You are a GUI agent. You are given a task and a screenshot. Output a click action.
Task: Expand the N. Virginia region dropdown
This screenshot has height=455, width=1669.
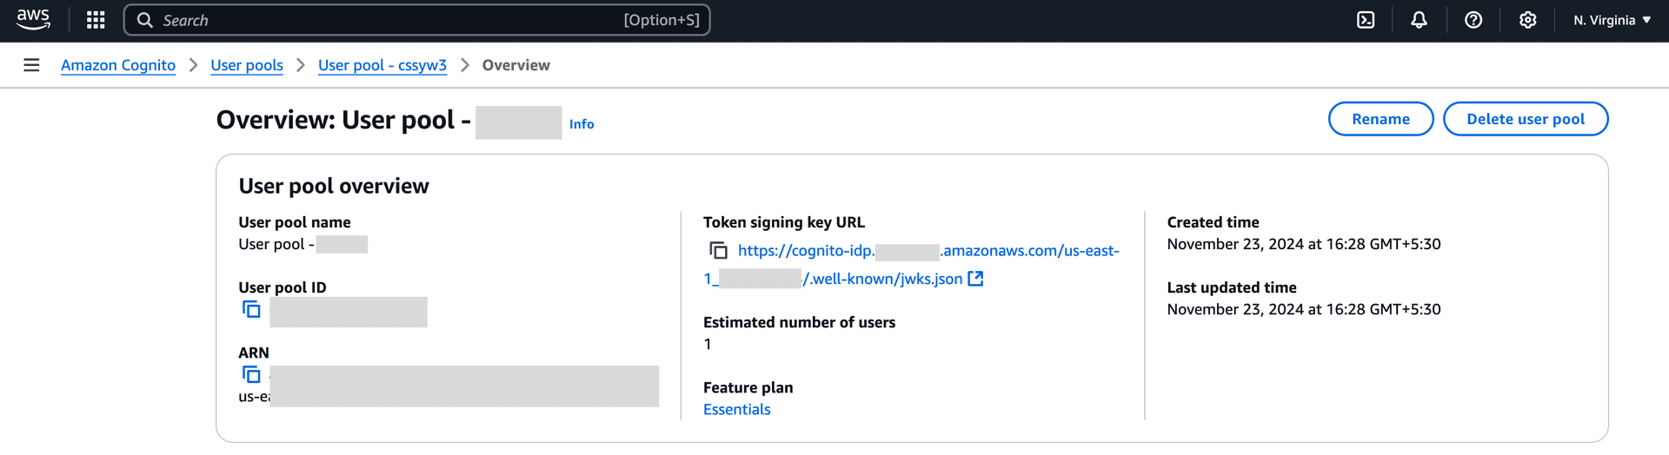1612,20
